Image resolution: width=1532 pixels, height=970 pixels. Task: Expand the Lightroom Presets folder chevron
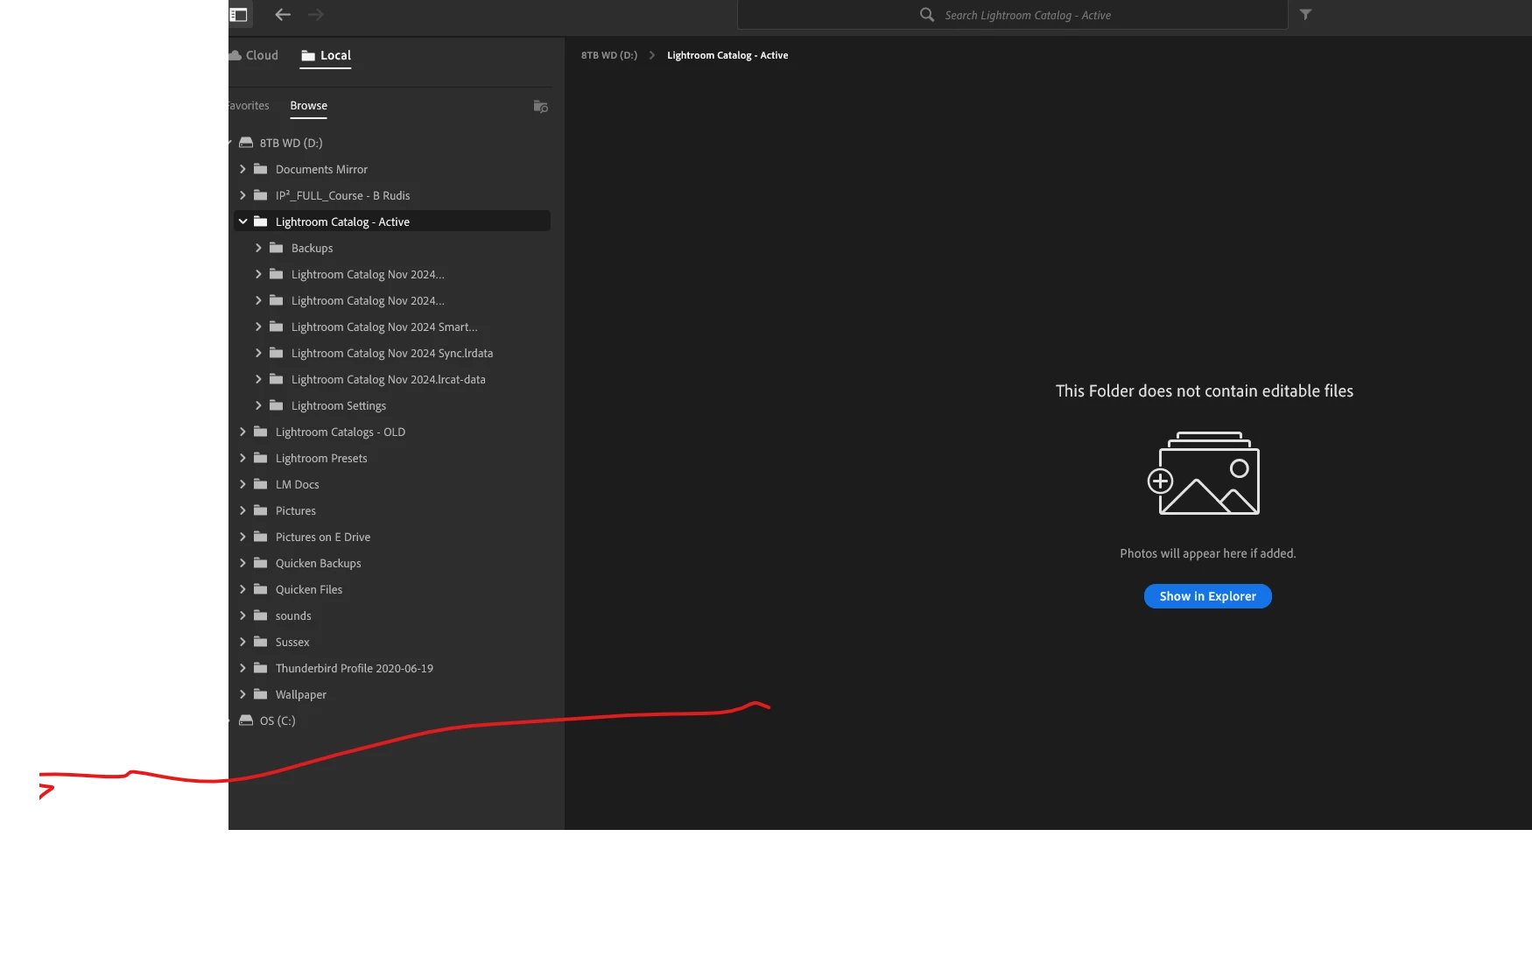(242, 458)
